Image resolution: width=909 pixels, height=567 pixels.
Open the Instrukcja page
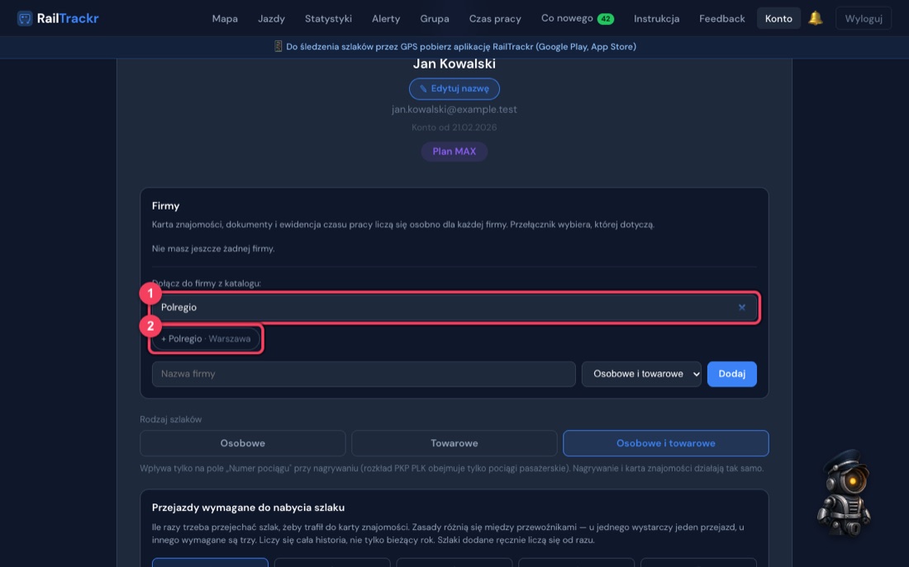click(x=656, y=18)
